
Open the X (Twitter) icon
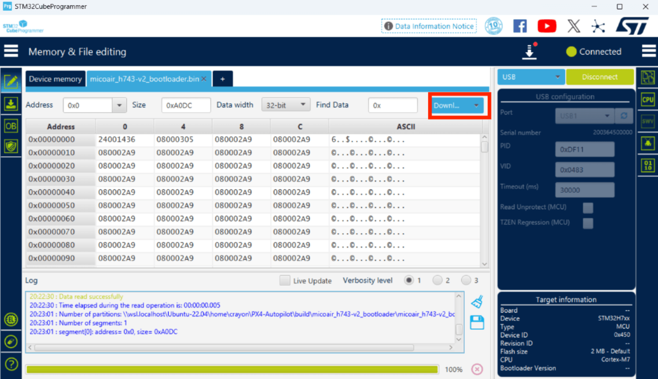[x=573, y=26]
